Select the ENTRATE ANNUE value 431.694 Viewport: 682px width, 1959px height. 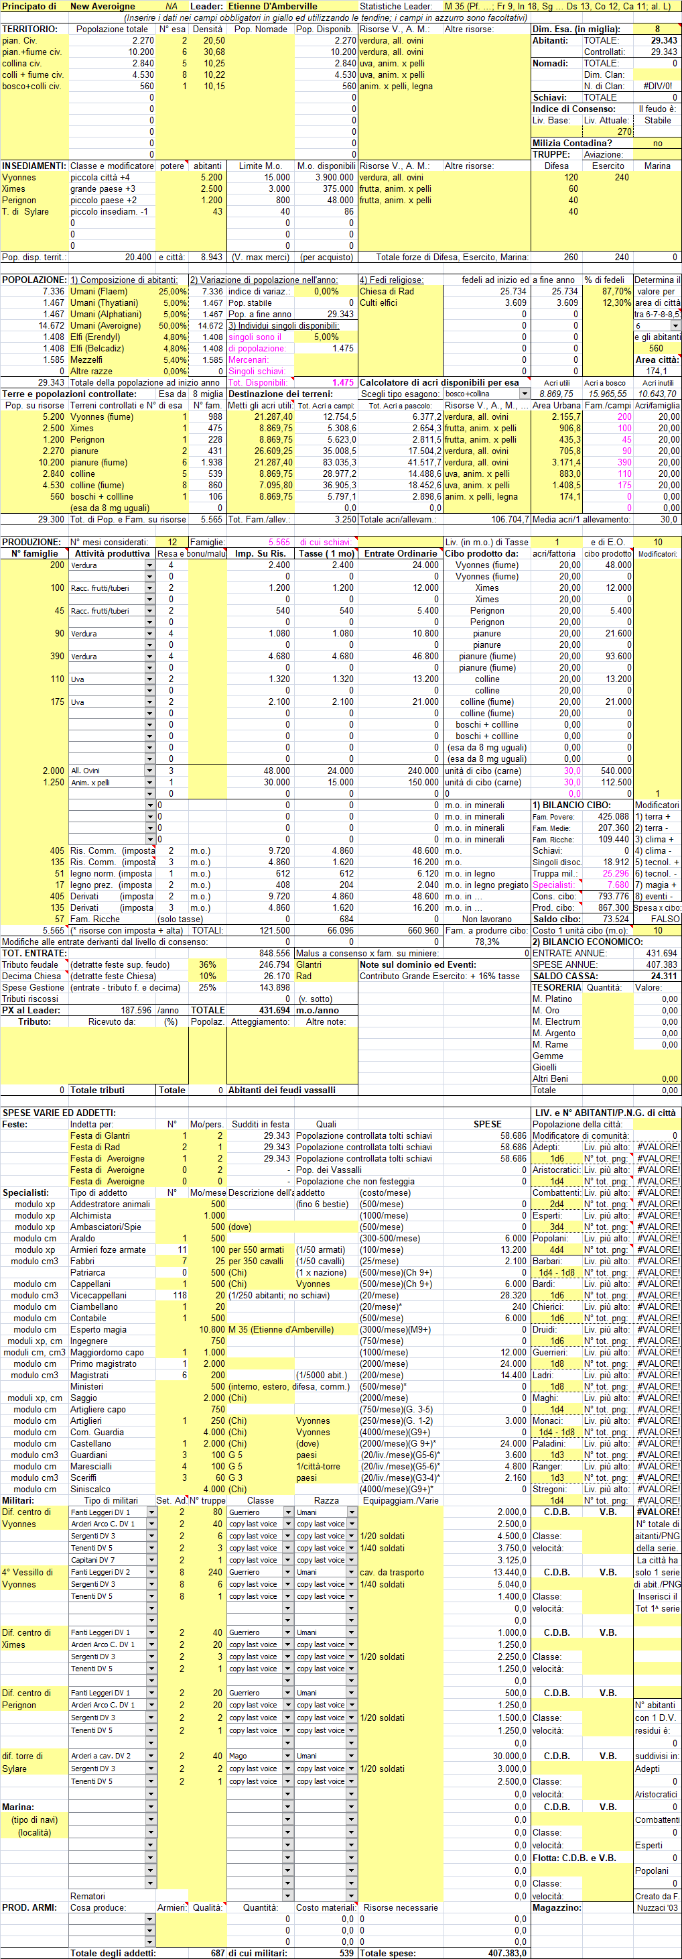657,953
